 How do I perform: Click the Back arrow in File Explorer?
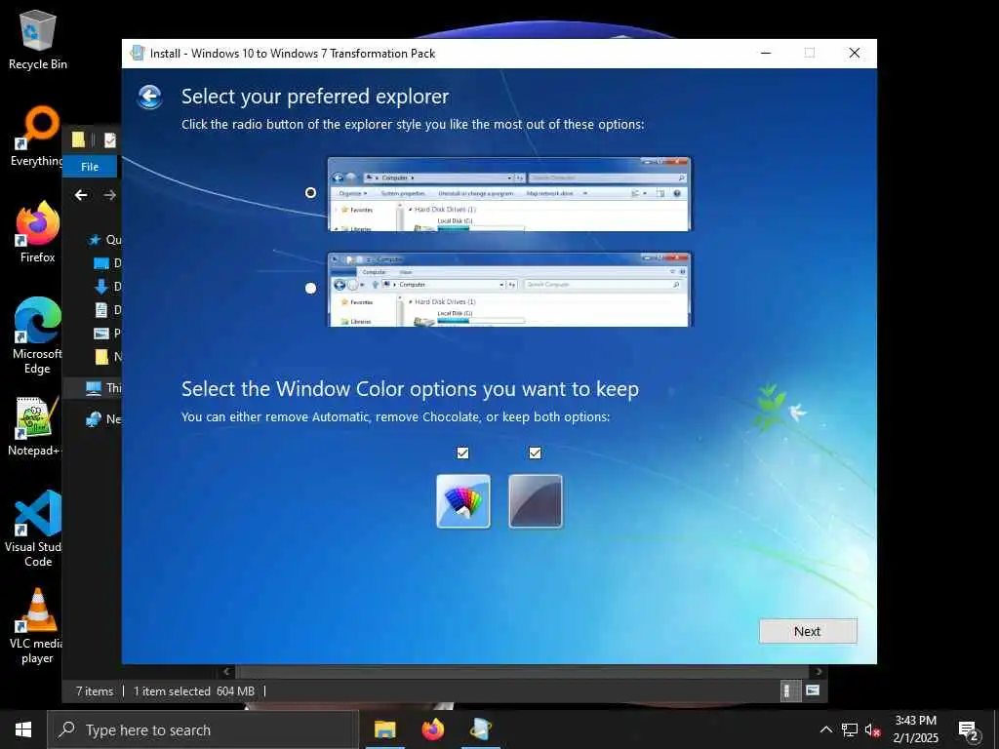click(81, 195)
